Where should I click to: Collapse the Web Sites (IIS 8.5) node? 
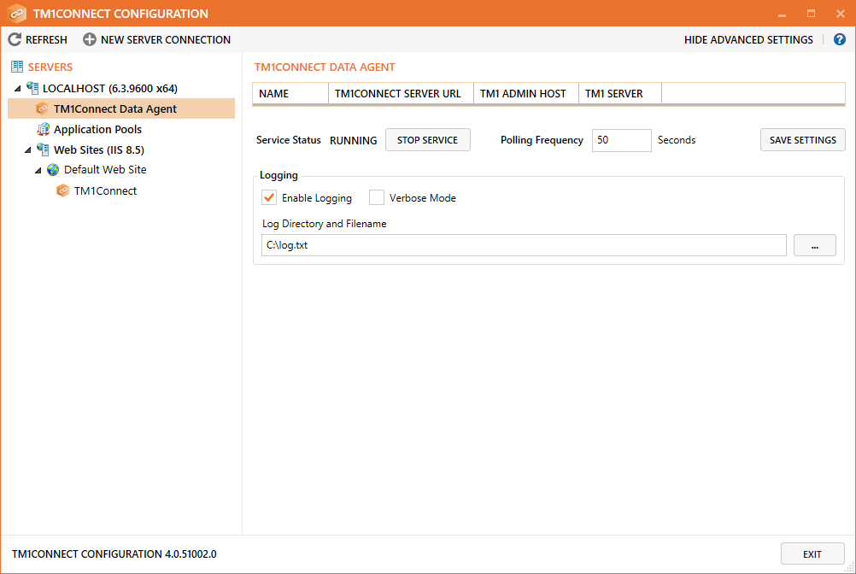coord(28,150)
